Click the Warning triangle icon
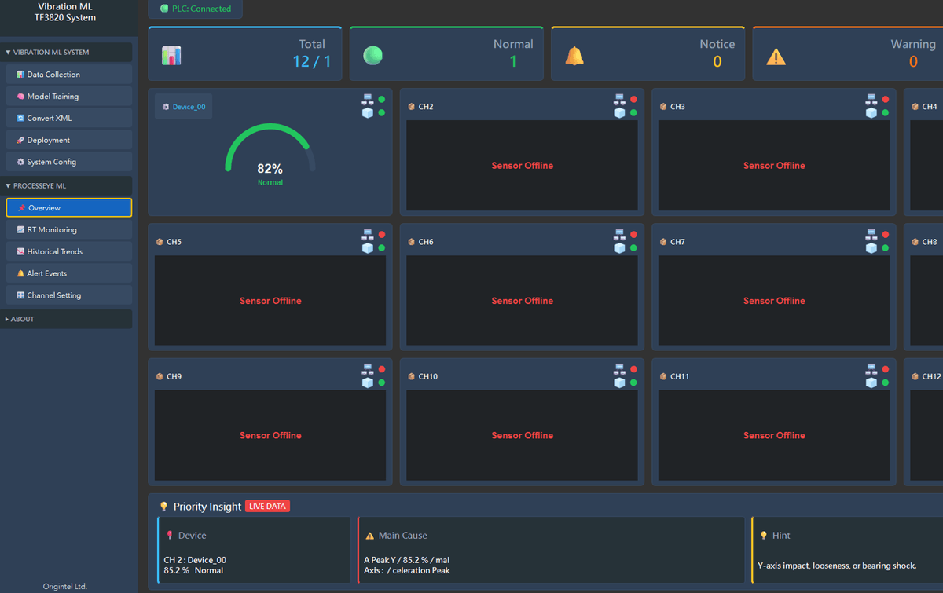This screenshot has width=943, height=593. click(776, 57)
